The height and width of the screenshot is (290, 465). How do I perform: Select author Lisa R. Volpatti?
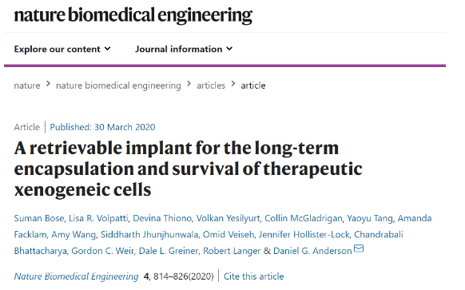click(x=98, y=218)
